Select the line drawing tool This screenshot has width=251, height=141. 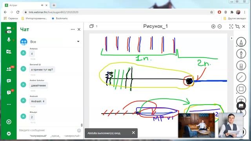coord(241,77)
